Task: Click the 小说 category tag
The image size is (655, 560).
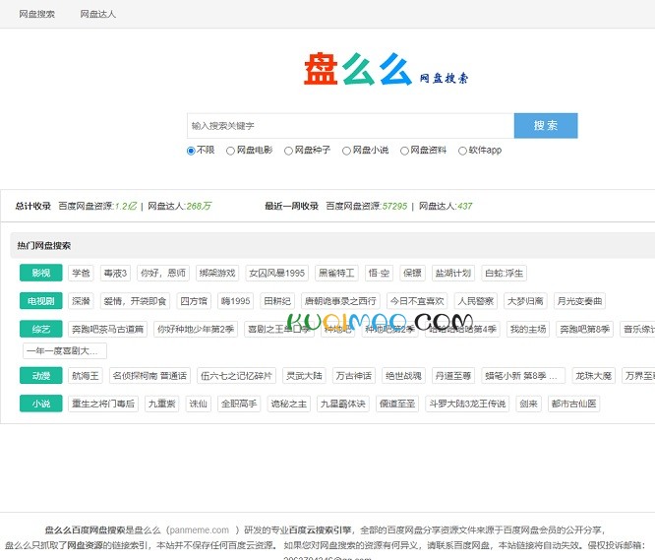Action: [x=41, y=404]
